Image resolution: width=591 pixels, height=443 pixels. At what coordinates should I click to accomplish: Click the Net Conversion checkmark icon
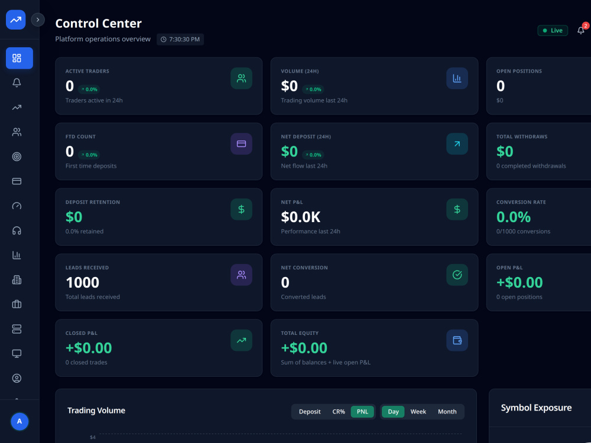point(457,275)
